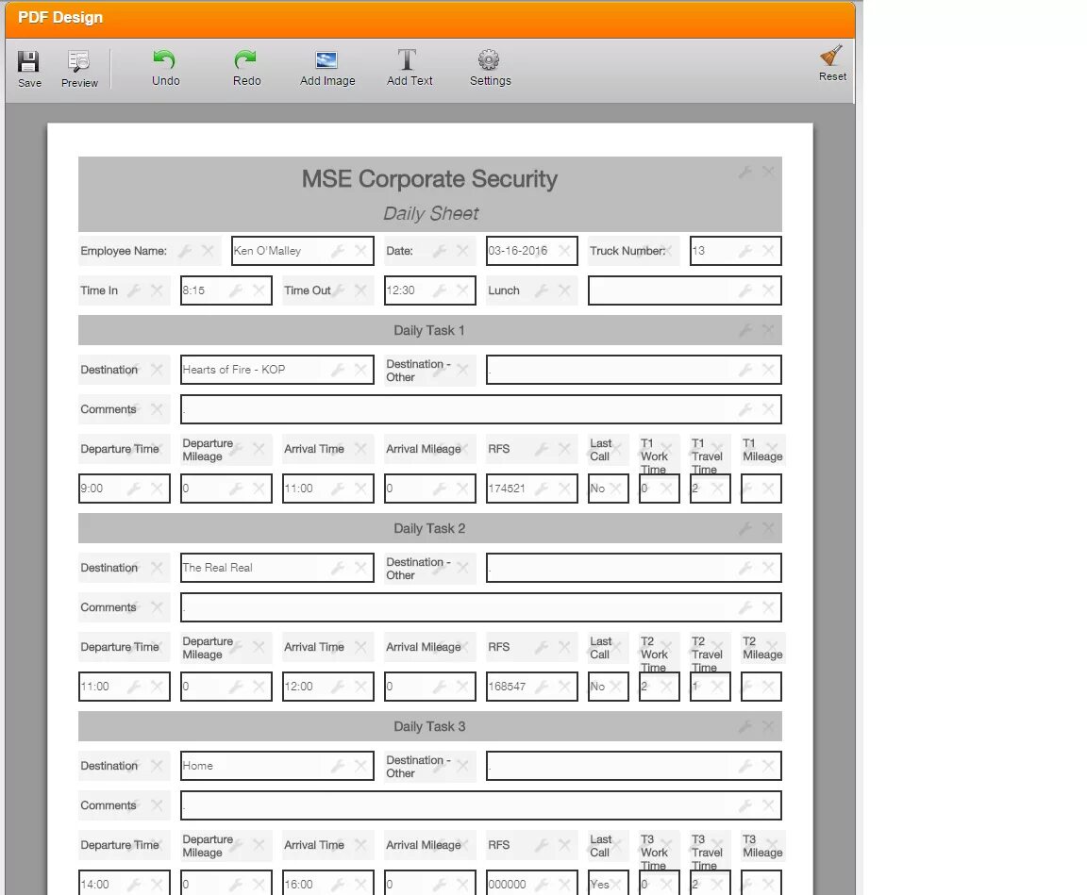1087x895 pixels.
Task: Select the Daily Sheet subtitle text
Action: 430,213
